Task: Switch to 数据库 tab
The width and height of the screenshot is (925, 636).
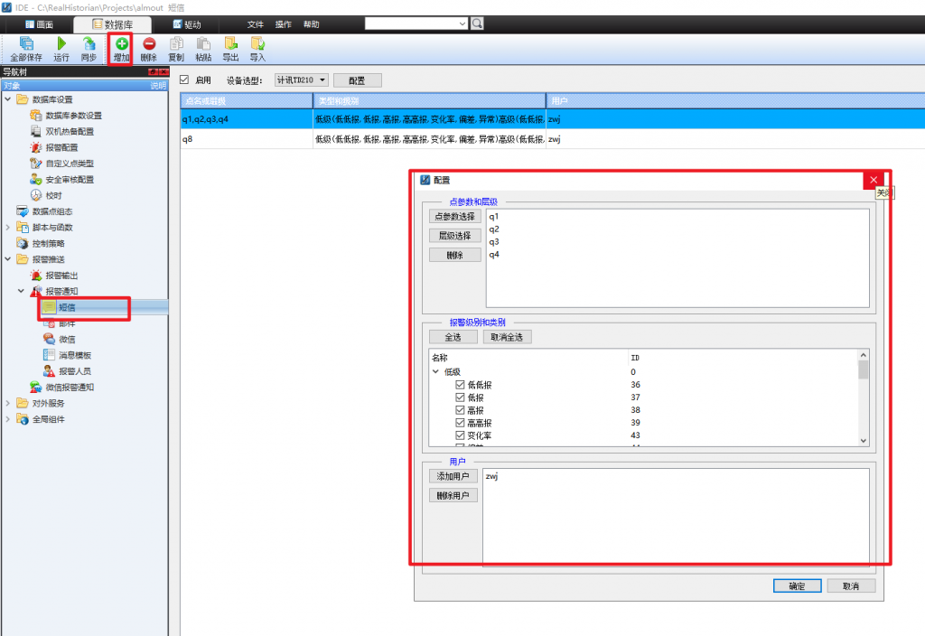Action: tap(112, 24)
